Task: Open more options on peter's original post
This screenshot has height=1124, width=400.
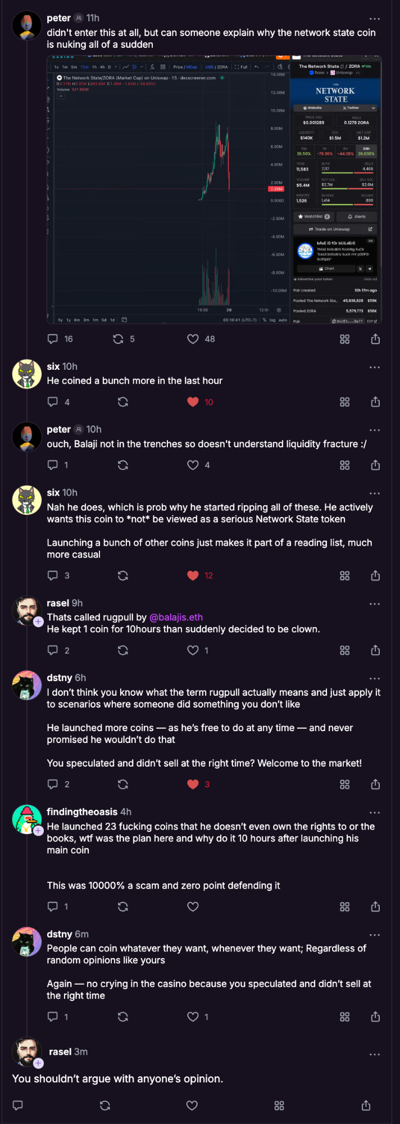Action: point(375,19)
